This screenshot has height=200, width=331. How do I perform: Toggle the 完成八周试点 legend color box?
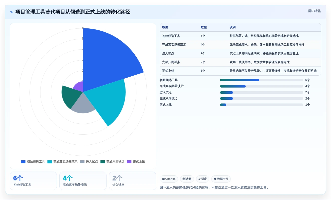pos(103,162)
